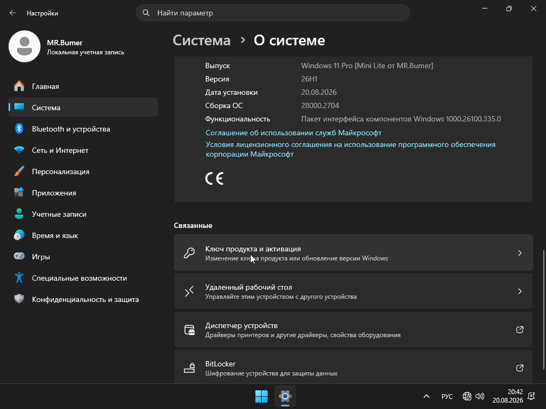This screenshot has width=546, height=409.
Task: Go to Персонализация settings
Action: (x=83, y=171)
